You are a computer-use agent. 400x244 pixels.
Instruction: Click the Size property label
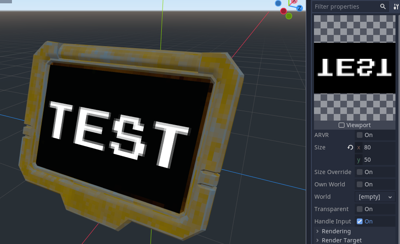click(x=320, y=147)
